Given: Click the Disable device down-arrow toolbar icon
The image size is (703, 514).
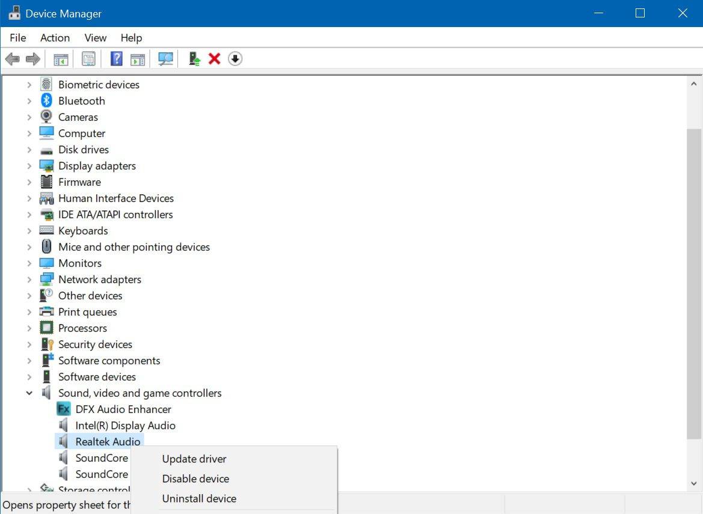Looking at the screenshot, I should point(235,58).
